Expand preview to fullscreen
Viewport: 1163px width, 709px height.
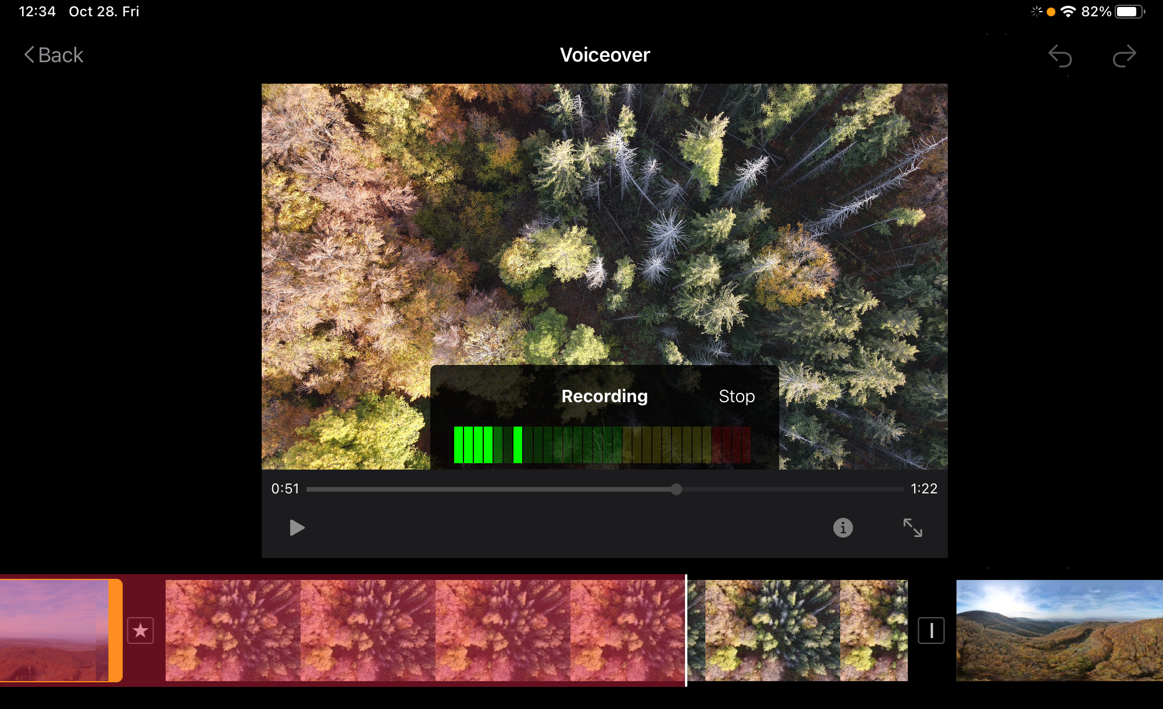point(912,528)
